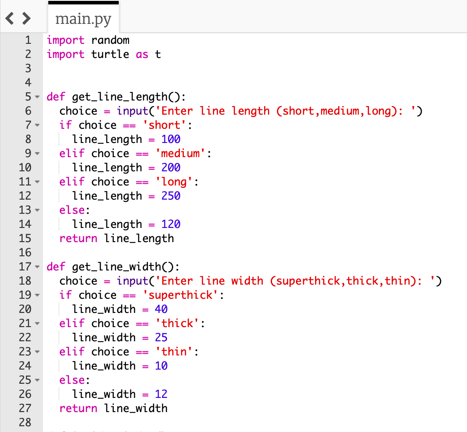Screen dimensions: 467x432
Task: Collapse the elif 'long' code block
Action: (x=38, y=181)
